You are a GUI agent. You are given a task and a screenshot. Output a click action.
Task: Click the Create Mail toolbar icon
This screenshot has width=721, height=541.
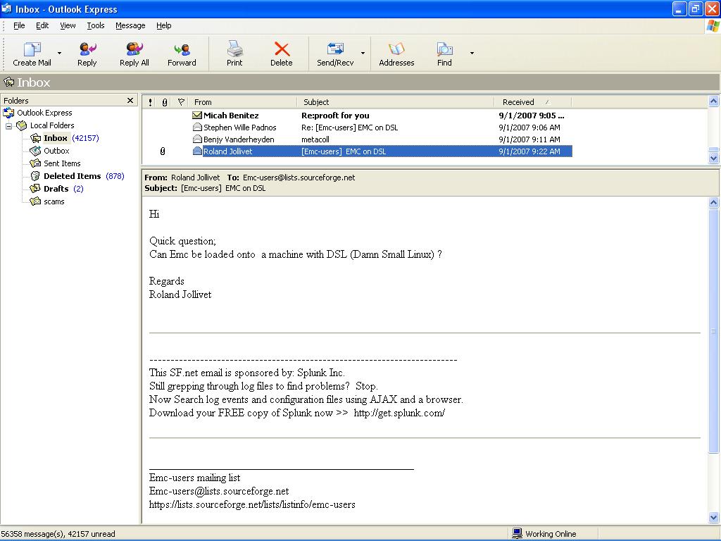point(32,49)
